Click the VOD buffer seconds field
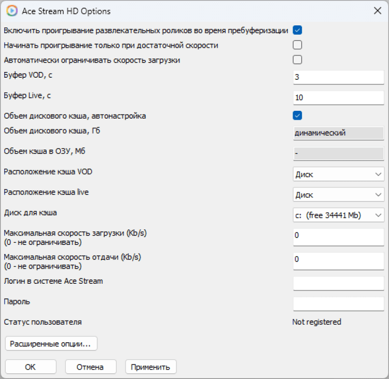The height and width of the screenshot is (379, 389). point(338,77)
